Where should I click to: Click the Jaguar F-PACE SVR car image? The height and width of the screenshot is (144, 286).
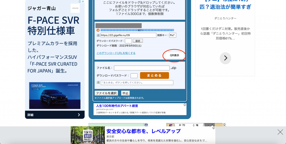[55, 95]
